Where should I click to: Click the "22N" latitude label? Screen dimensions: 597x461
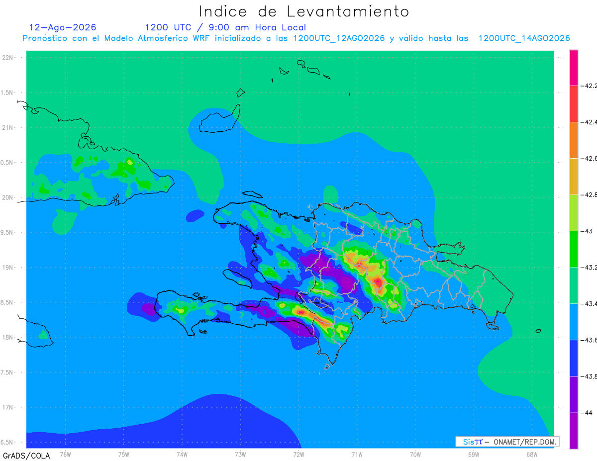(8, 58)
